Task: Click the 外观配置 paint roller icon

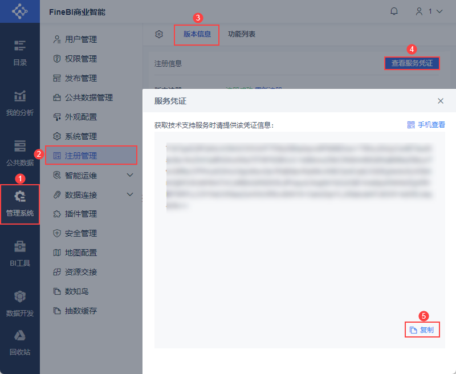Action: [x=57, y=117]
